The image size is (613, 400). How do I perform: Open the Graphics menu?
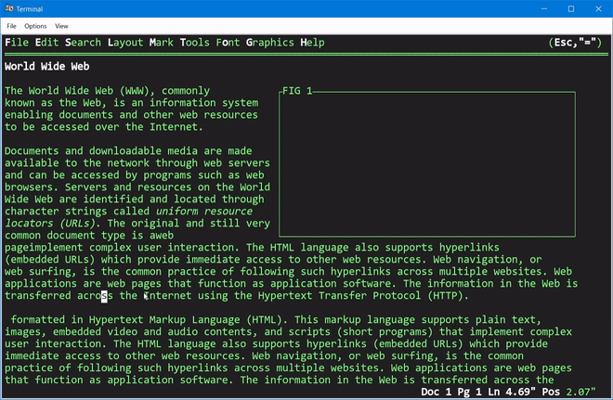(269, 42)
